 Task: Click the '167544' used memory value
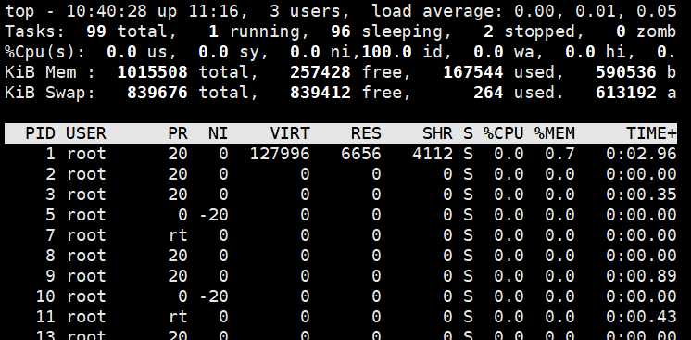473,72
